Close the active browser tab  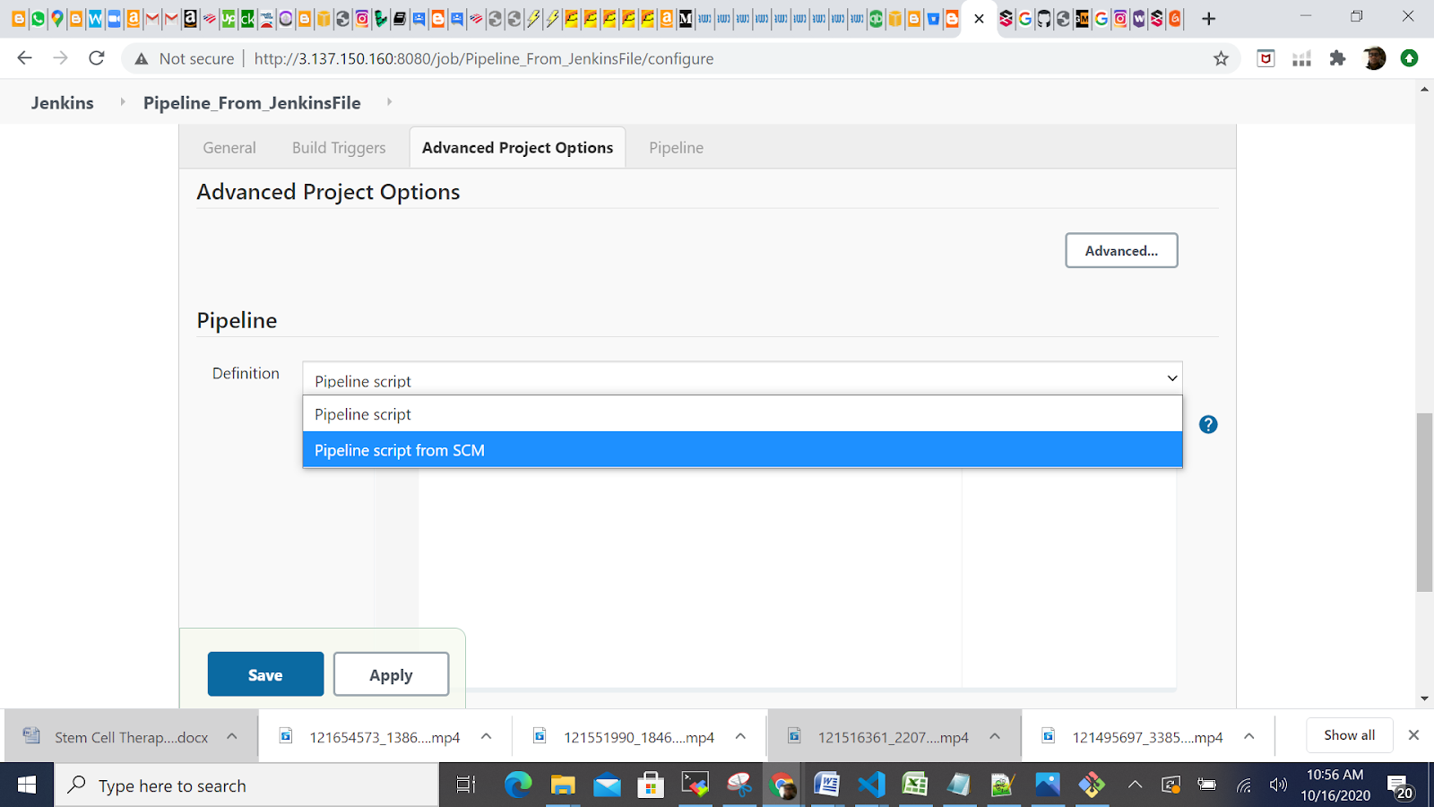click(979, 19)
